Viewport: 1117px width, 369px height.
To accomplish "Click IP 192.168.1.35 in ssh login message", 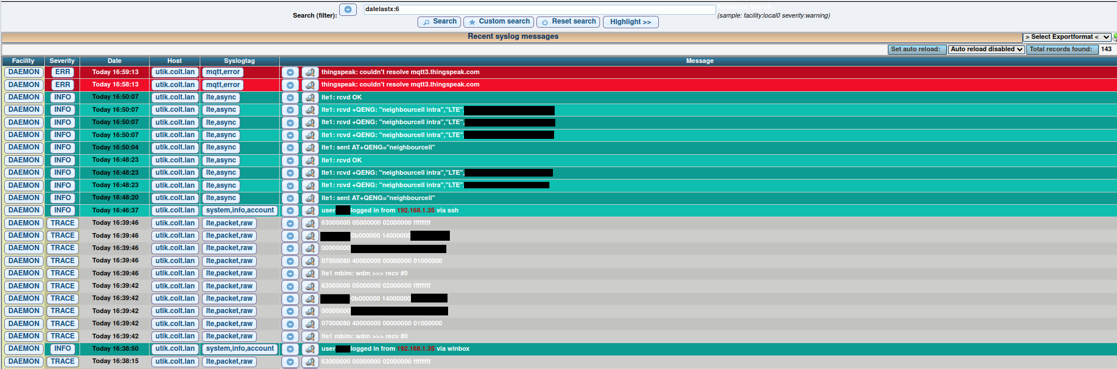I will coord(416,211).
